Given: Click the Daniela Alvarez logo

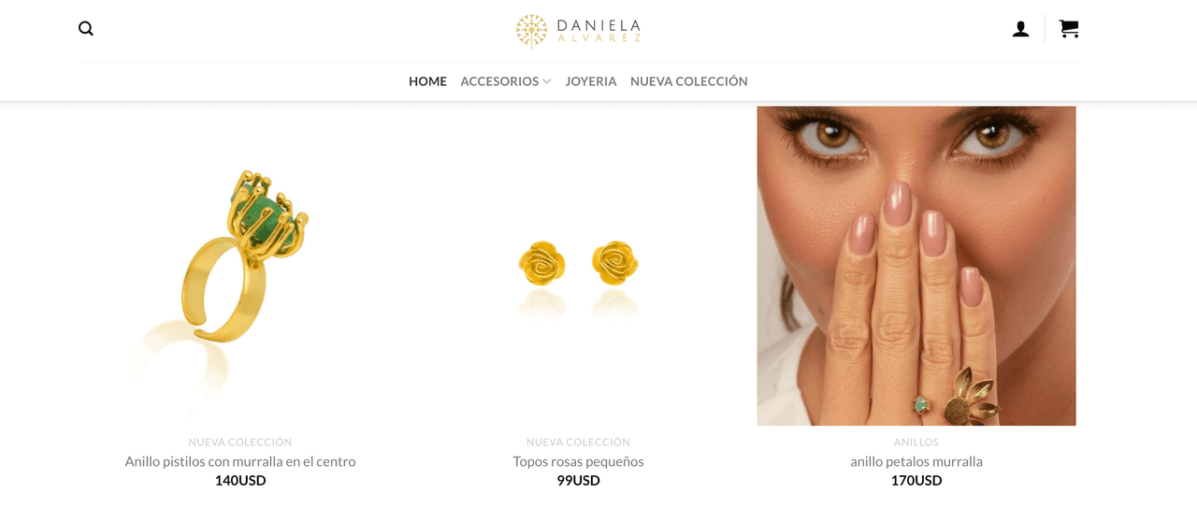Looking at the screenshot, I should (x=578, y=30).
